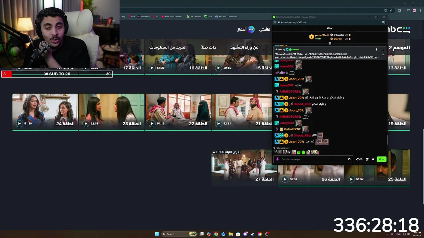Play episode 16 play icon

(152, 68)
